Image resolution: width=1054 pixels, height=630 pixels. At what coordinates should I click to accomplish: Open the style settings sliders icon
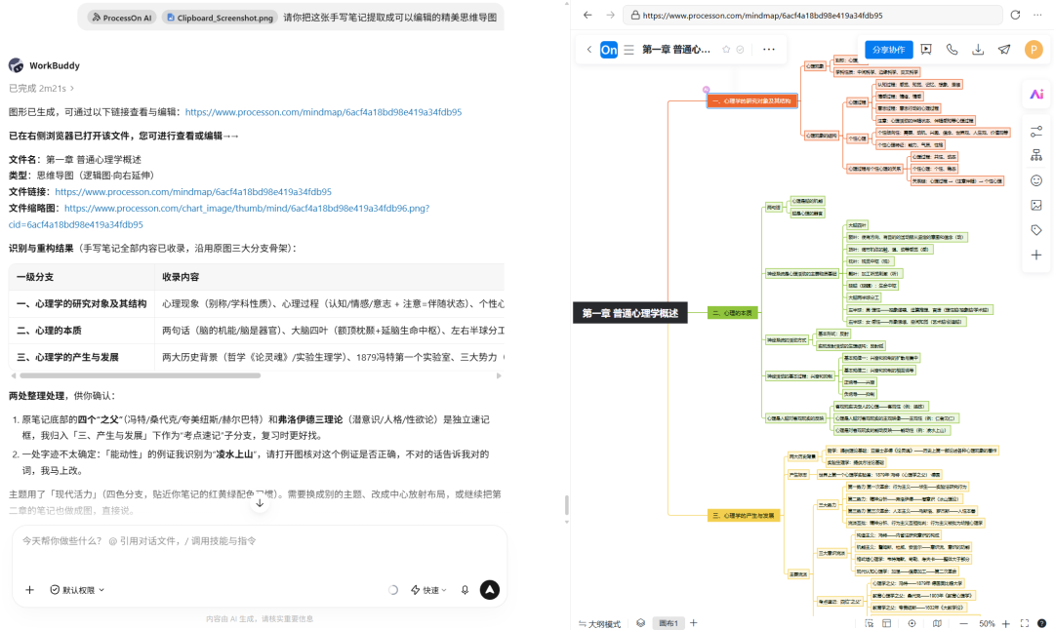[1036, 132]
